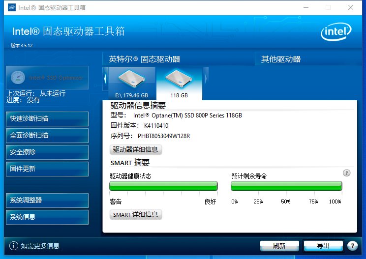This screenshot has width=366, height=259.
Task: Open 系统调整器 system tuner
Action: (47, 200)
